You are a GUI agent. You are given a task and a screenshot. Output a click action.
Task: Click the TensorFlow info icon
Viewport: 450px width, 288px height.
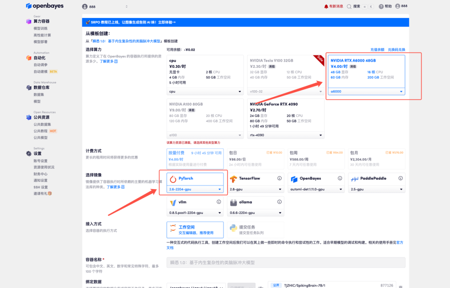[x=280, y=178]
